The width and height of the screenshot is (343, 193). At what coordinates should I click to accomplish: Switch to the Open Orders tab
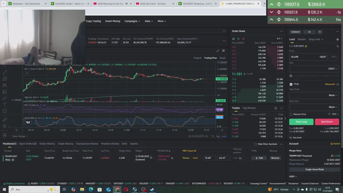28,144
